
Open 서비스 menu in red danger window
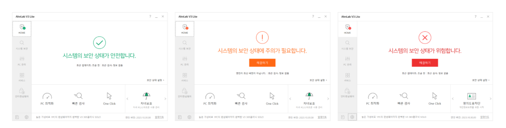347,77
